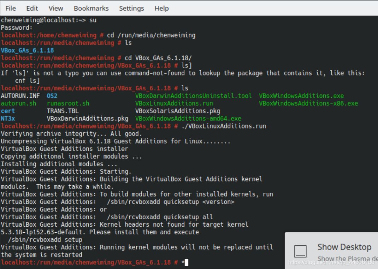Open the Bookmarks menu
Screen dimensions: 378x269
[x=91, y=8]
